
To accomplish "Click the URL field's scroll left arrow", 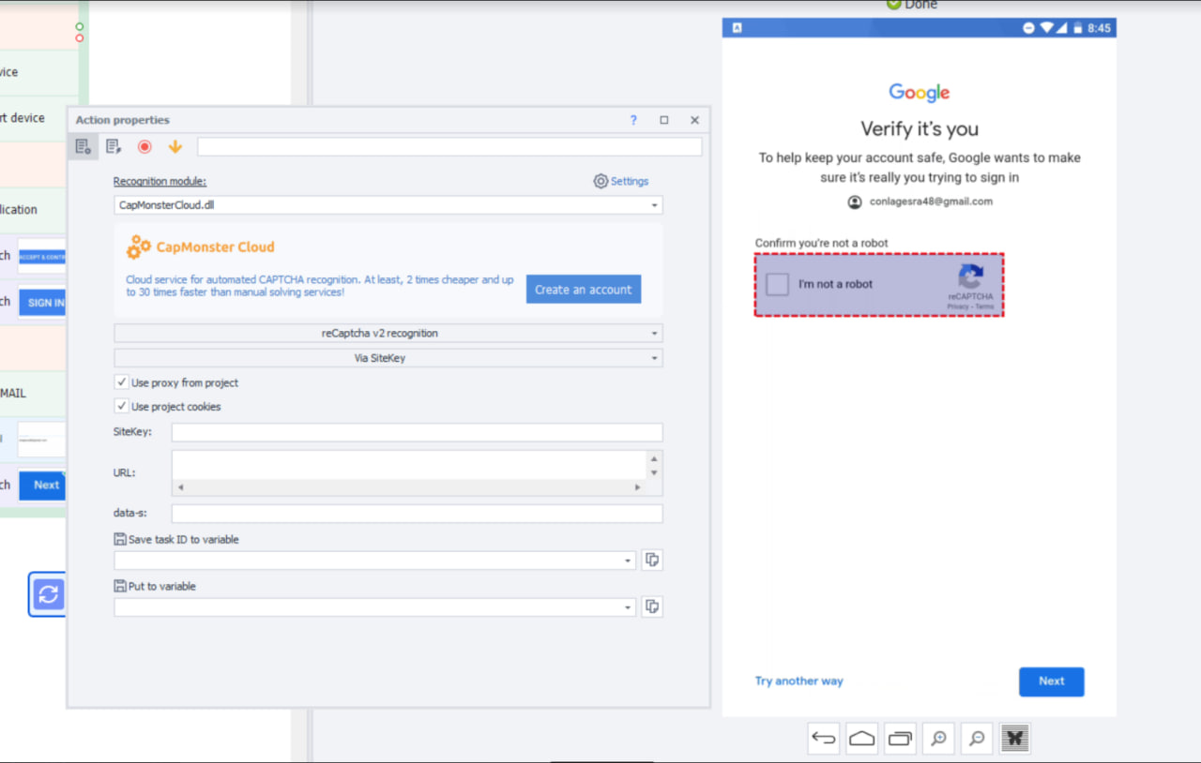I will tap(180, 487).
